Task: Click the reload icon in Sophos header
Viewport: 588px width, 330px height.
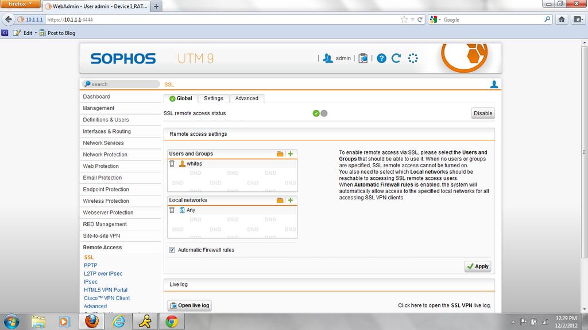Action: [396, 58]
